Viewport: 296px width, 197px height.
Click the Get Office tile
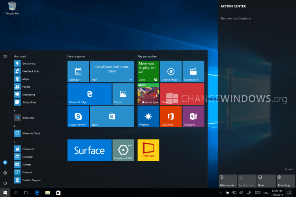pyautogui.click(x=171, y=116)
